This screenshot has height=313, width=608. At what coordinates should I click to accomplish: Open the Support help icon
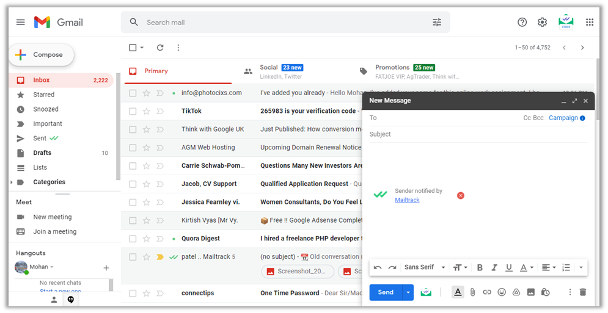point(522,22)
